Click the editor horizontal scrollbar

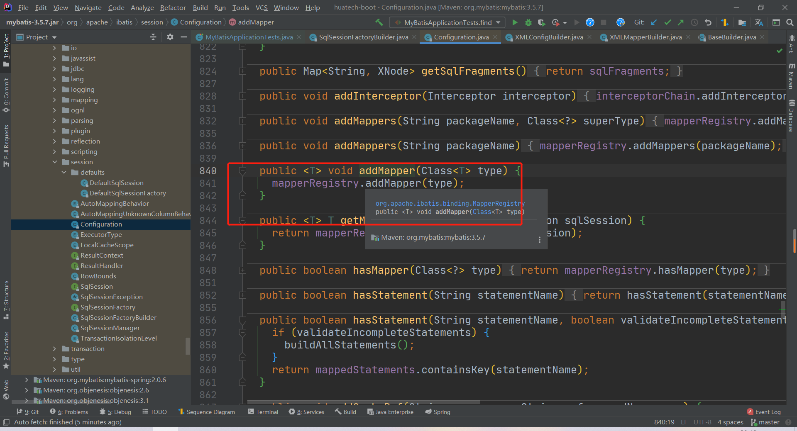364,402
